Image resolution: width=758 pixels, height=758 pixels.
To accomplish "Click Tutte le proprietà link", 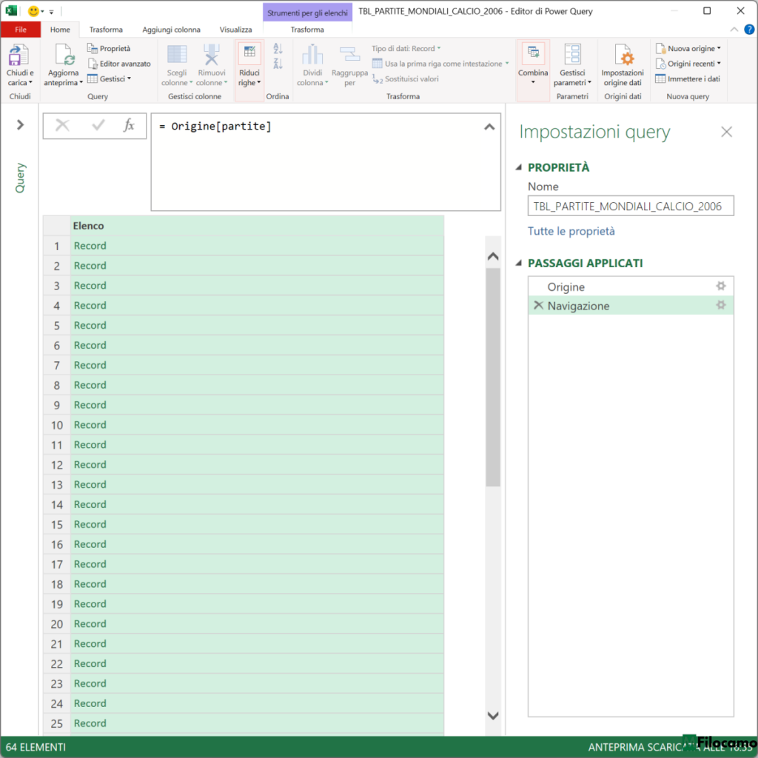I will click(571, 231).
